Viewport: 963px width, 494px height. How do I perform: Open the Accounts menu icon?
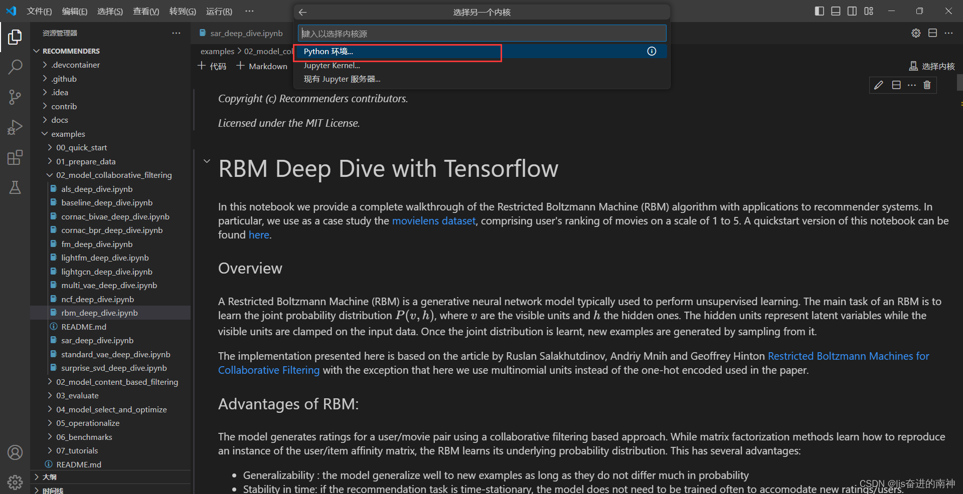15,452
